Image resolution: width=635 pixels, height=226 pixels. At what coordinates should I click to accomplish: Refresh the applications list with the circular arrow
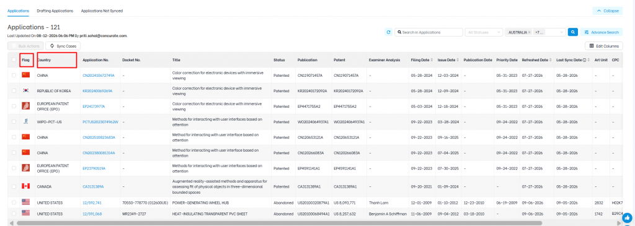click(x=388, y=32)
